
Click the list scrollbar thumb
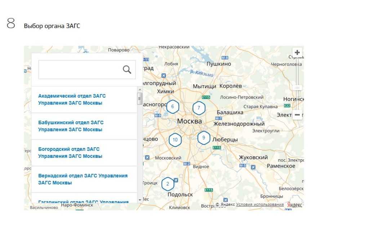140,98
